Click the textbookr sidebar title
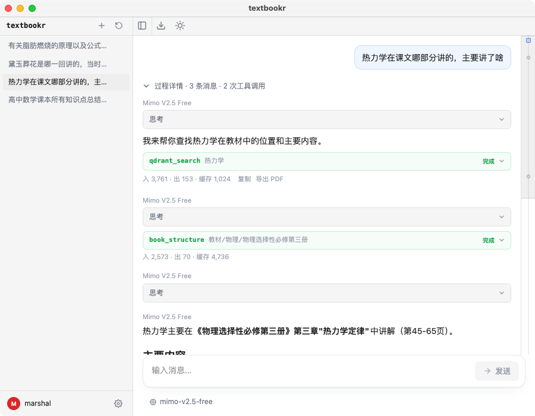This screenshot has width=535, height=416. tap(26, 26)
